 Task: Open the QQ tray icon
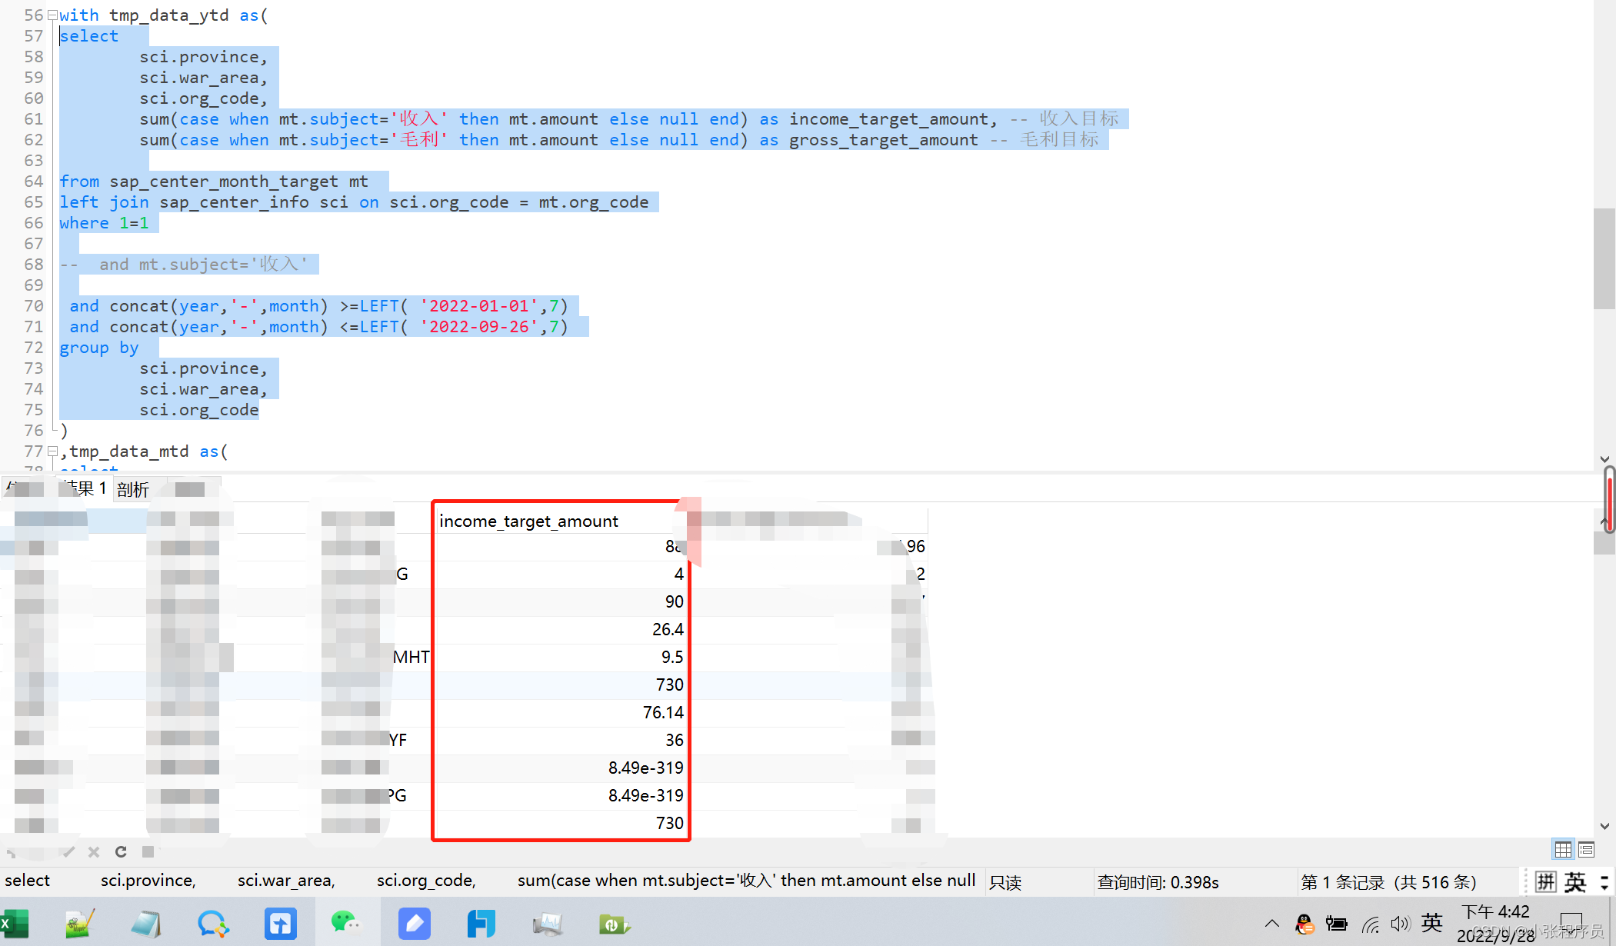point(1304,924)
